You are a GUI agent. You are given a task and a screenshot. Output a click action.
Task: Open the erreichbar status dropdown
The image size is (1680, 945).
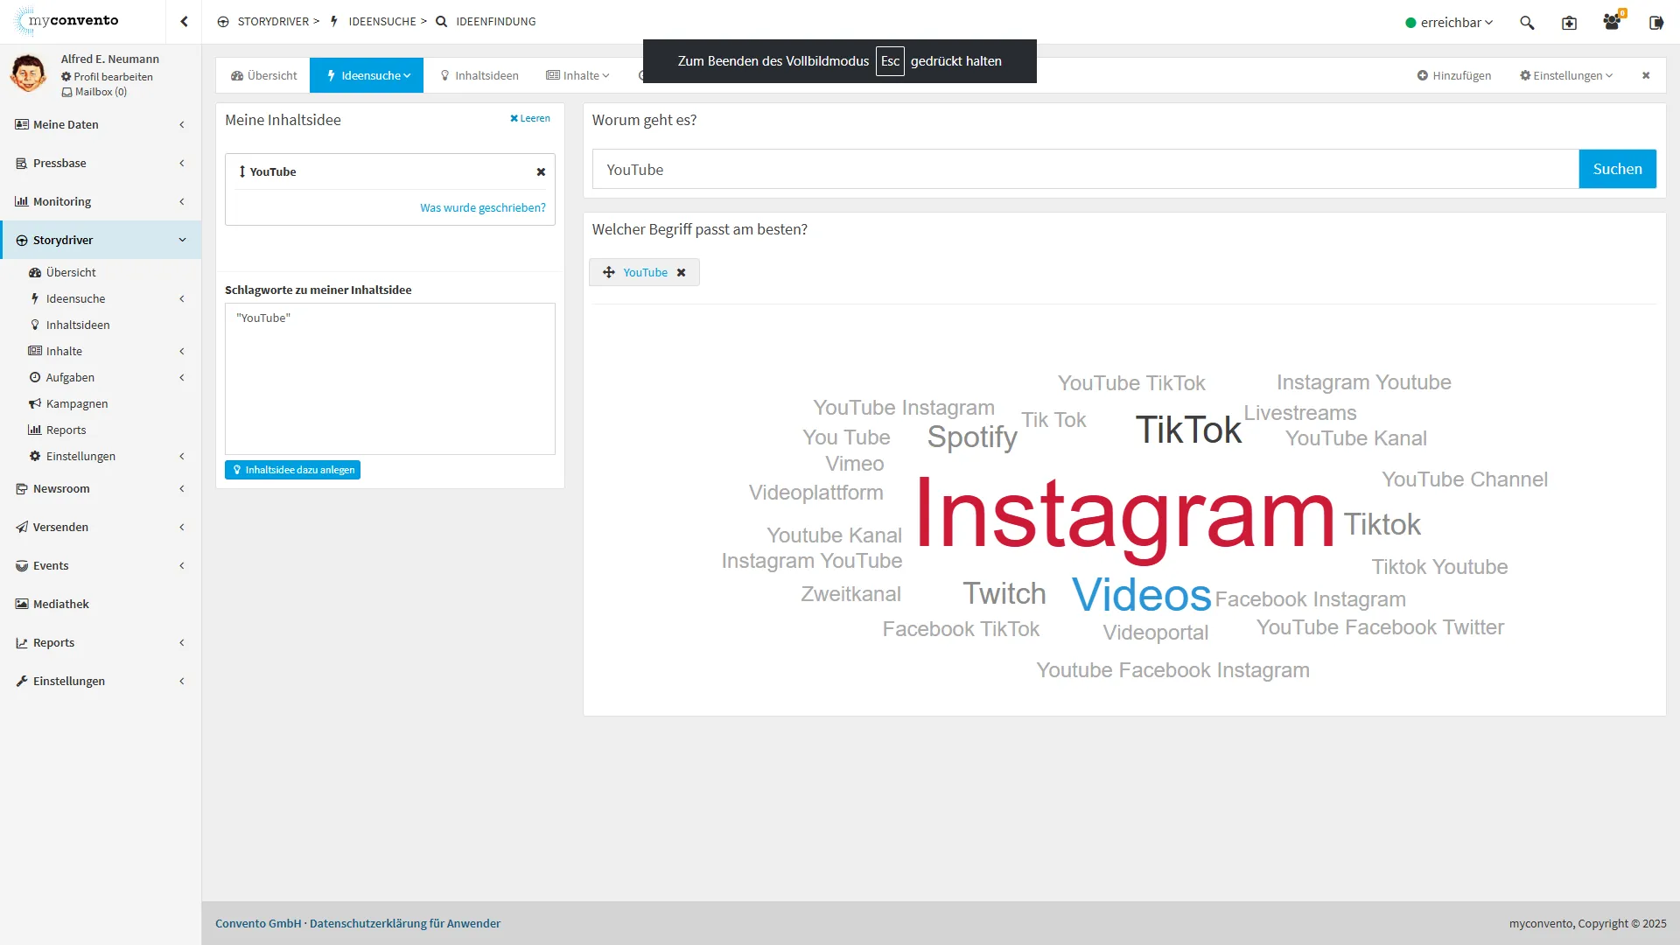point(1449,23)
